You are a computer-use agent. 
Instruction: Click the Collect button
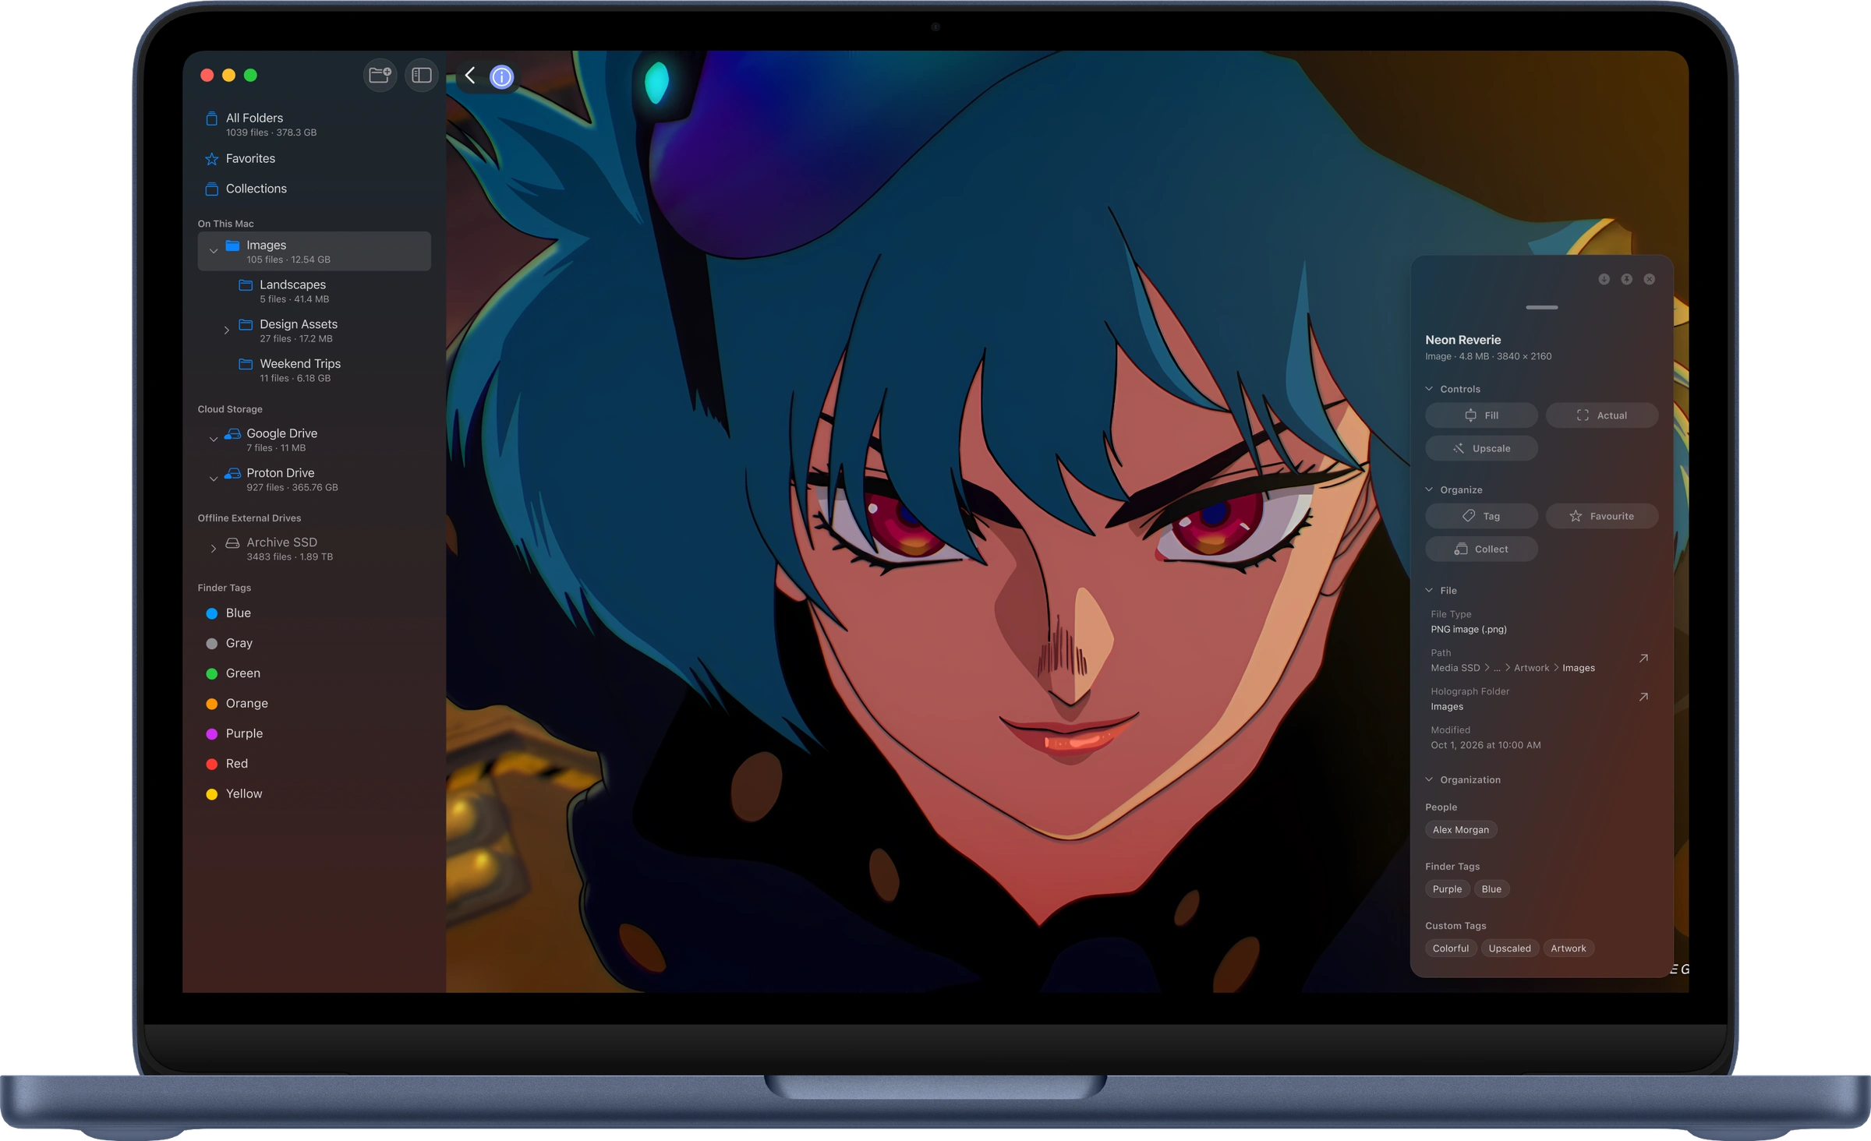tap(1481, 549)
